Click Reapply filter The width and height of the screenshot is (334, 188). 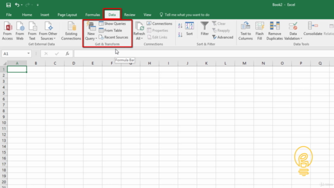pos(221,30)
